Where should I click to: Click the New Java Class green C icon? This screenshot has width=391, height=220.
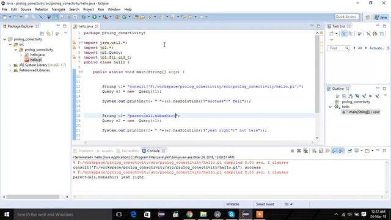[124, 17]
